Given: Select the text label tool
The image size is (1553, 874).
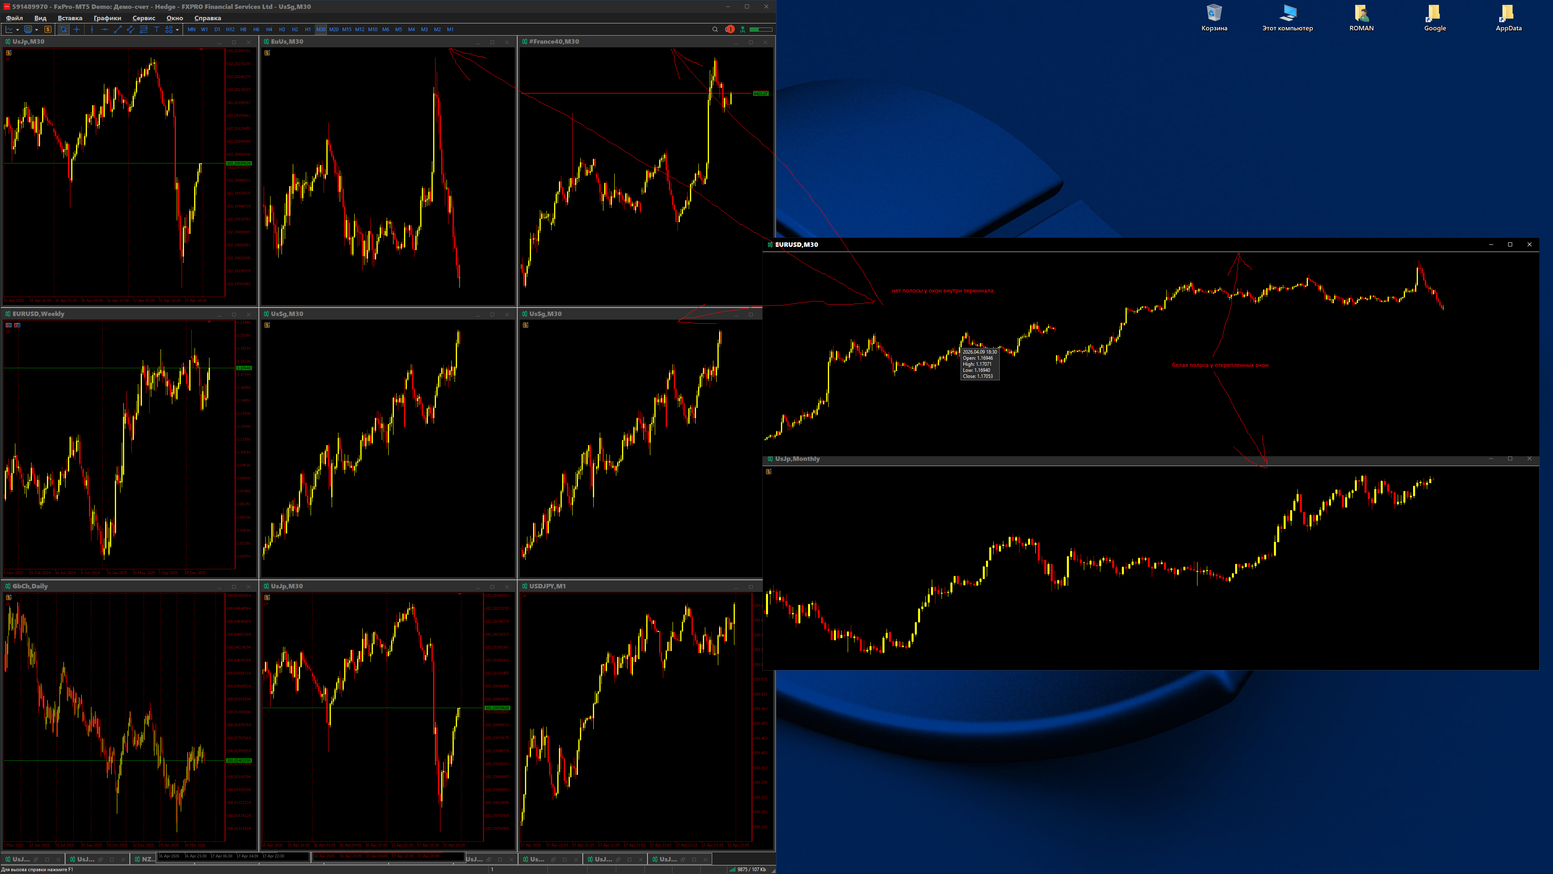Looking at the screenshot, I should [x=156, y=29].
